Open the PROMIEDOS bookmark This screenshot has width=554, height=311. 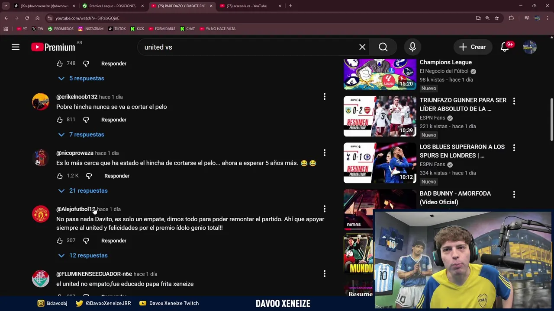(x=61, y=29)
